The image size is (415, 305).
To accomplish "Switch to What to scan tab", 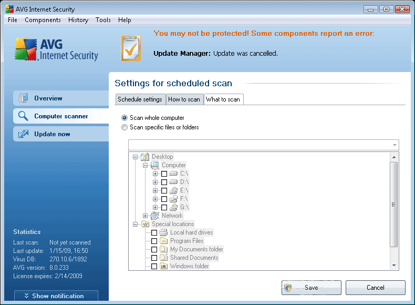I will (x=223, y=99).
